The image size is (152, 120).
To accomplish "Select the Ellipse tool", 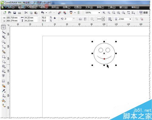I will (x=4, y=61).
